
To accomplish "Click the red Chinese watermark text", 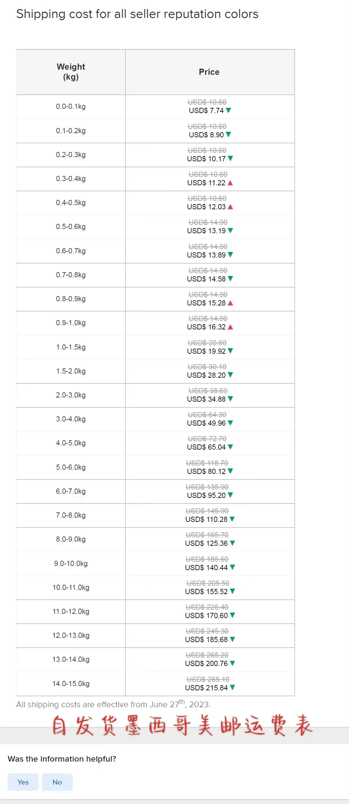I will [x=183, y=726].
